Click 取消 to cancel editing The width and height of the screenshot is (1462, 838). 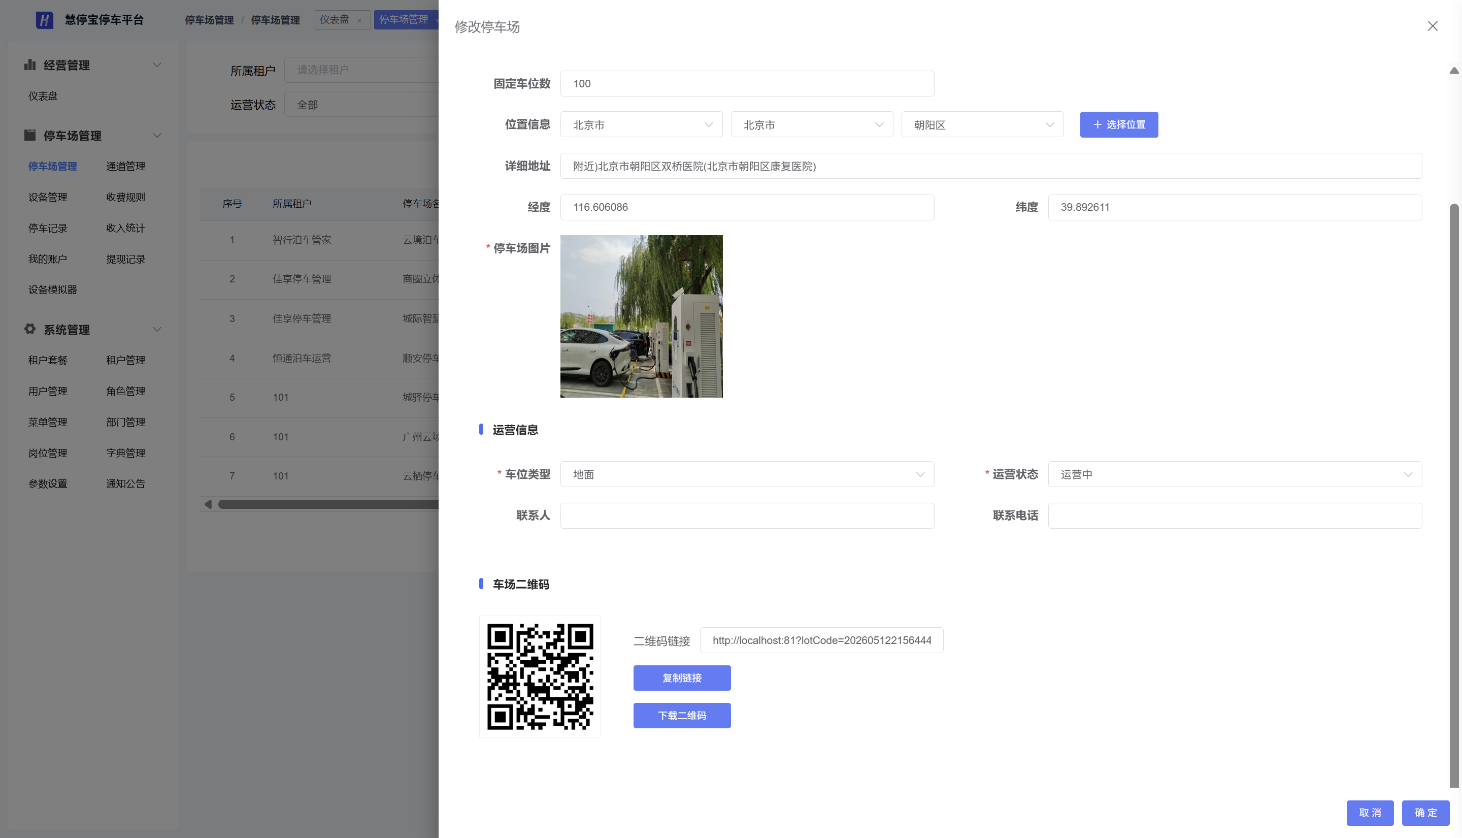1370,813
